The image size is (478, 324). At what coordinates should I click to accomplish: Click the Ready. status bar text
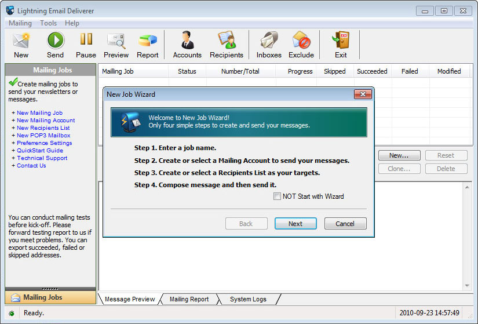tap(34, 313)
